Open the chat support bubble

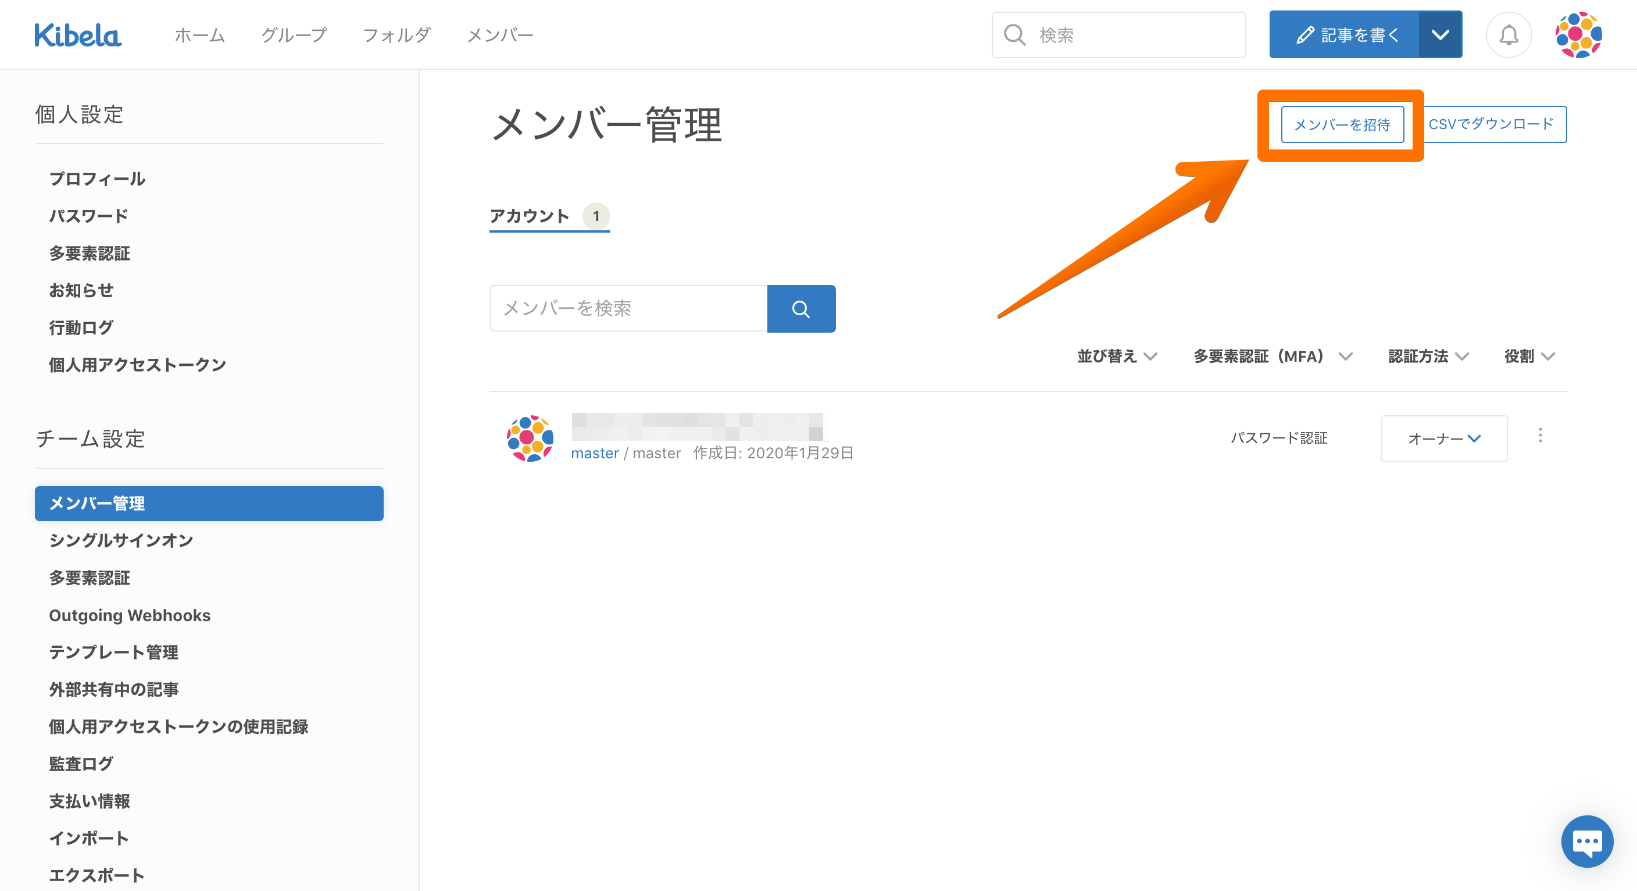click(x=1586, y=842)
